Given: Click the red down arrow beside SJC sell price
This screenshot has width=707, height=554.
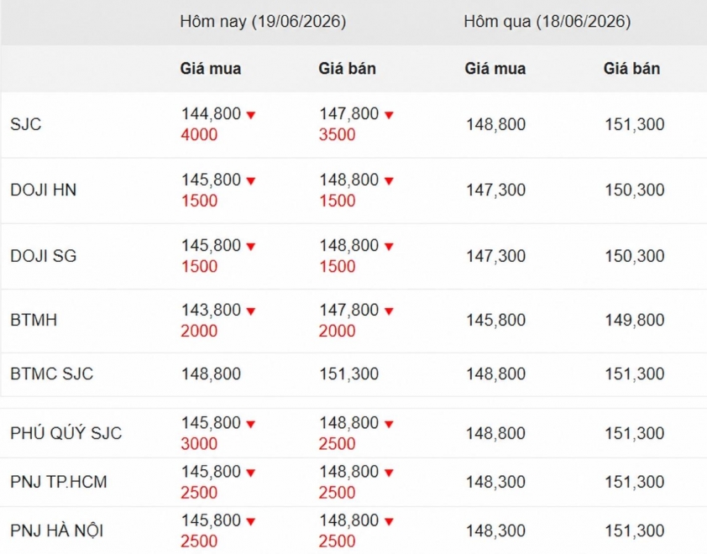Looking at the screenshot, I should [389, 115].
